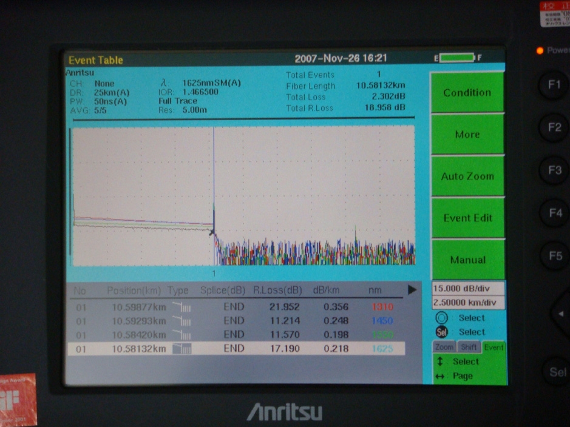Click the event table right arrow
This screenshot has height=427, width=570.
pos(412,290)
